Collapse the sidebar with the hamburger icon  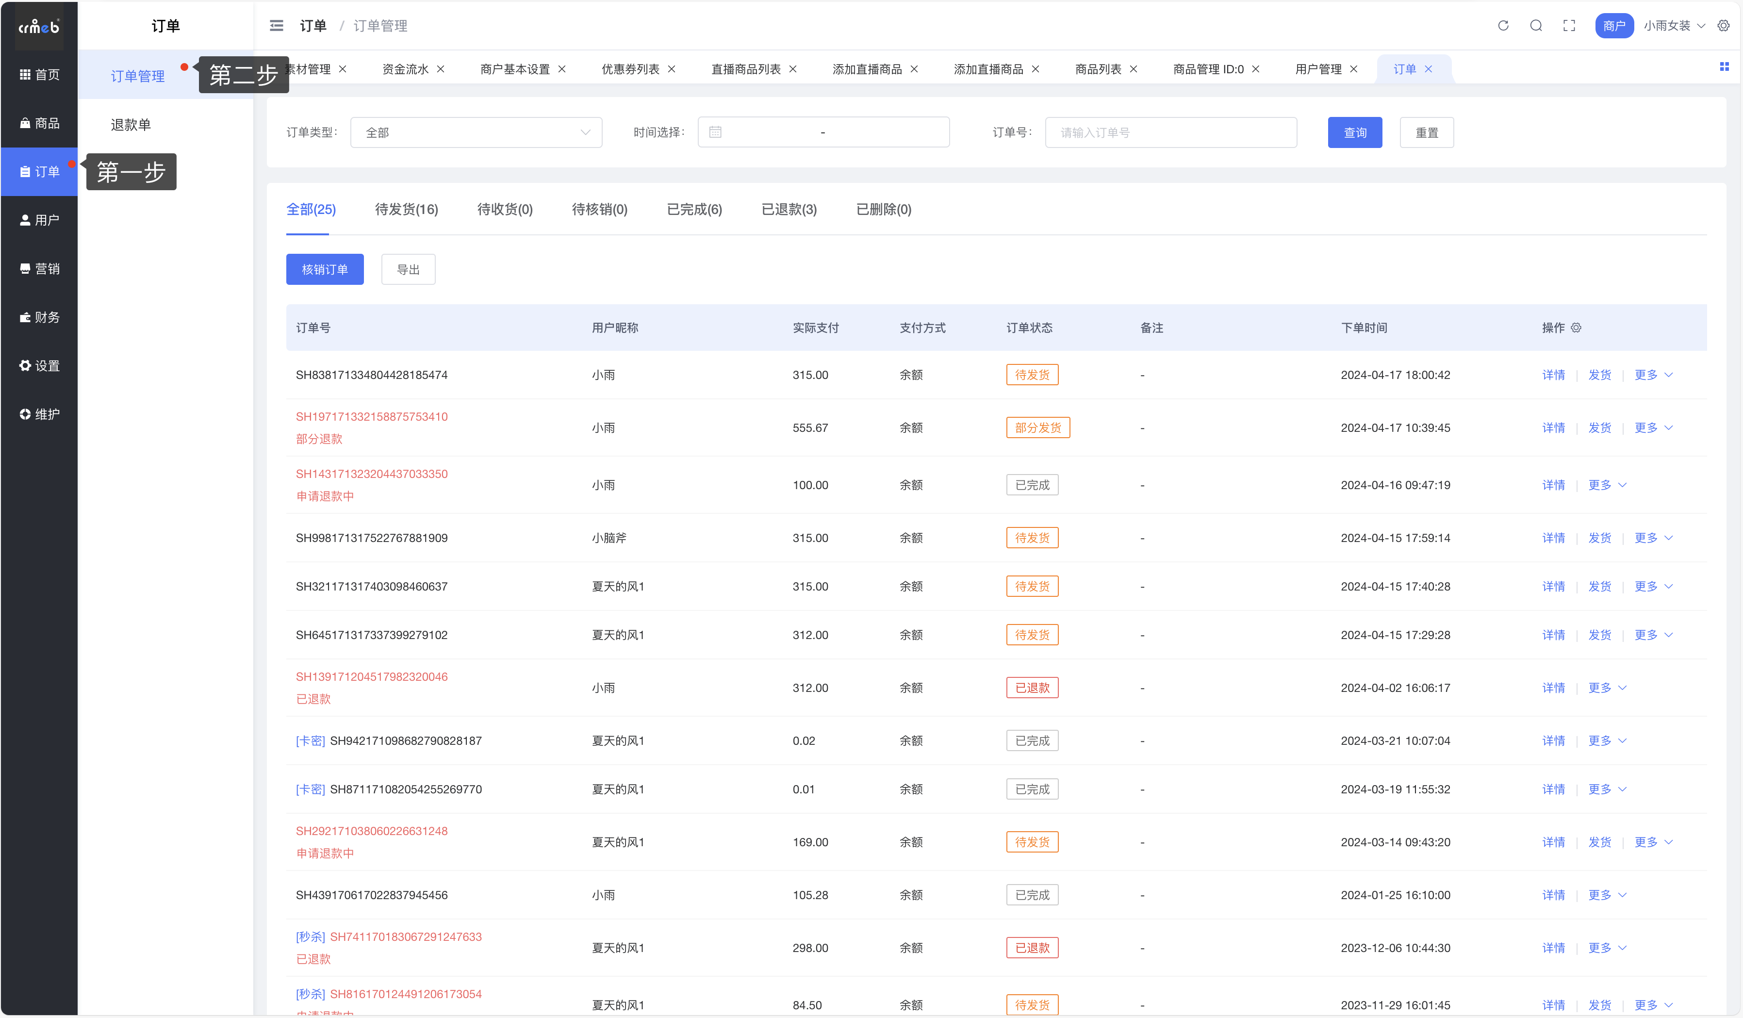[x=276, y=26]
